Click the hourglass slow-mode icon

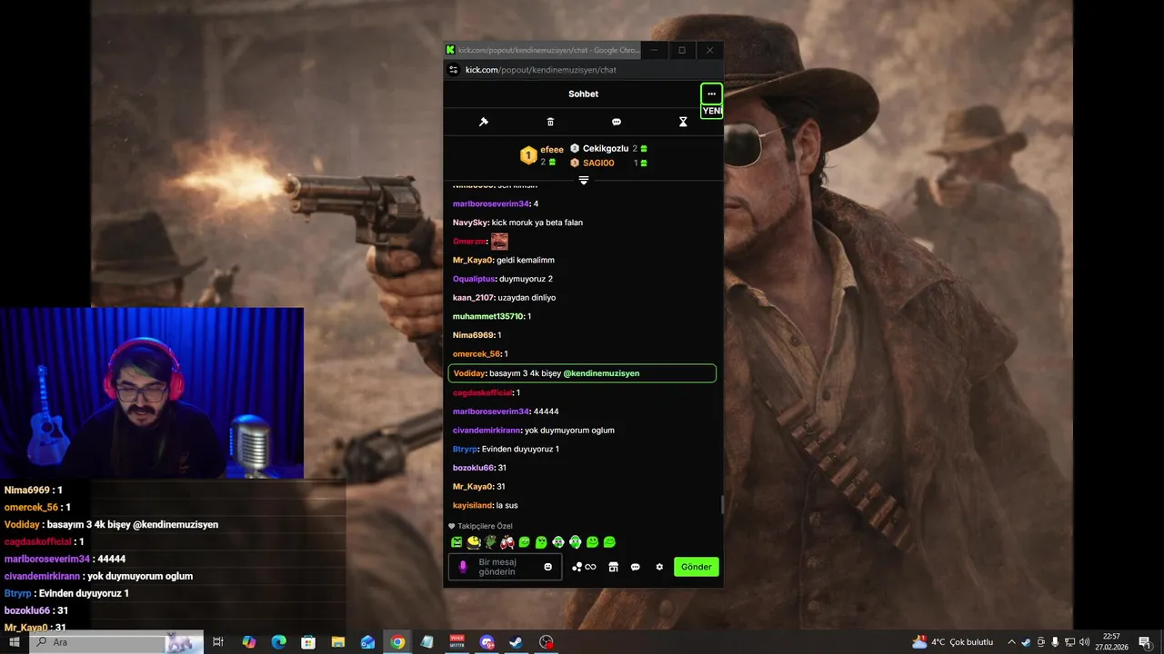pyautogui.click(x=683, y=122)
